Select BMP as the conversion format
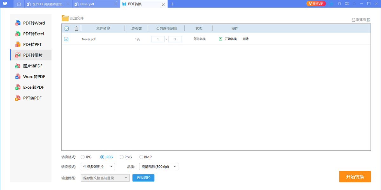The image size is (381, 190). (141, 157)
